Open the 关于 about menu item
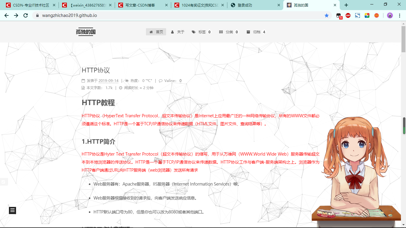 [x=178, y=32]
